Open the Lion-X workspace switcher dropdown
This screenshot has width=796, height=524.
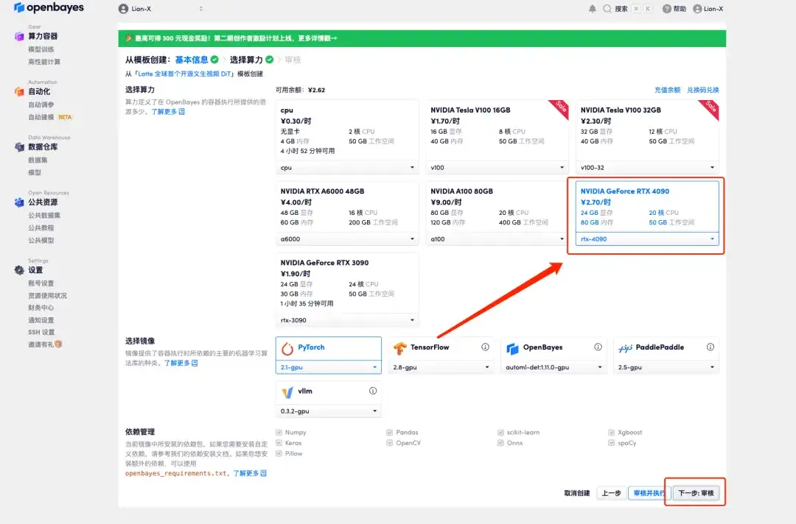click(161, 9)
